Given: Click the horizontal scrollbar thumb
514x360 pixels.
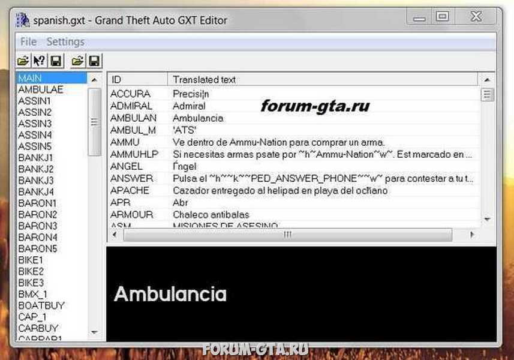Looking at the screenshot, I should click(x=287, y=235).
